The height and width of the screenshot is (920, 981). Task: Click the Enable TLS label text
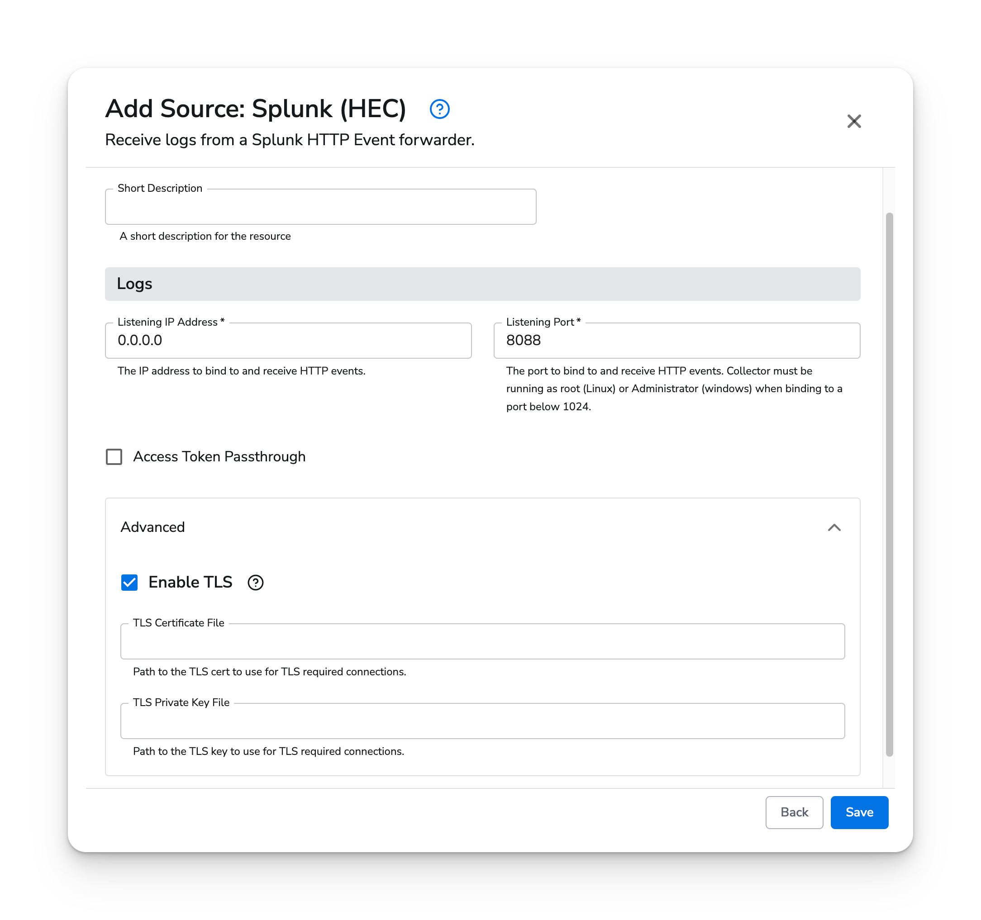pyautogui.click(x=190, y=583)
